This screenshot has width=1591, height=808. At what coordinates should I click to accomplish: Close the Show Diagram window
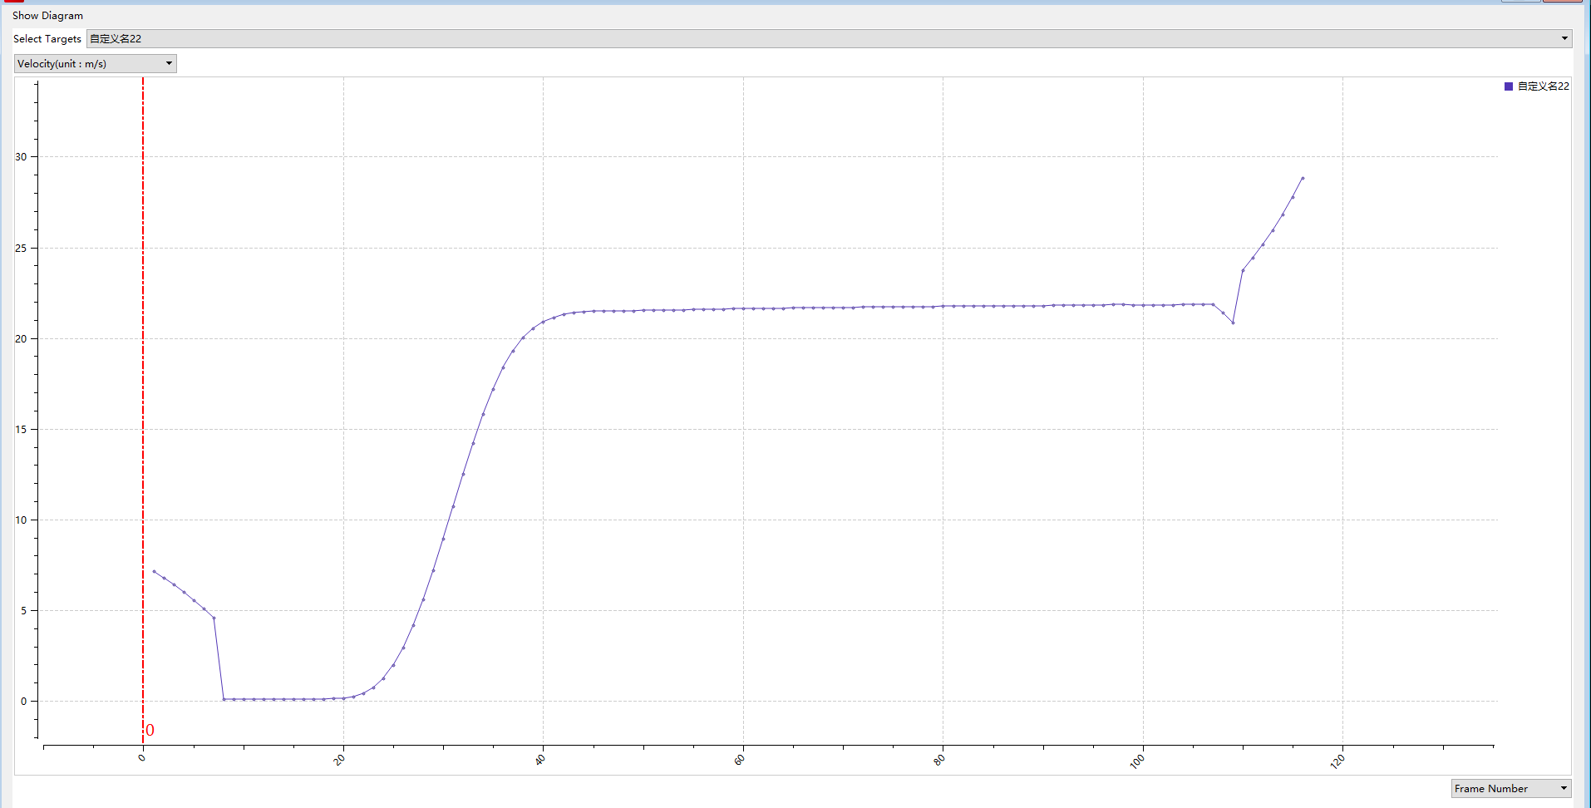coord(1563,1)
